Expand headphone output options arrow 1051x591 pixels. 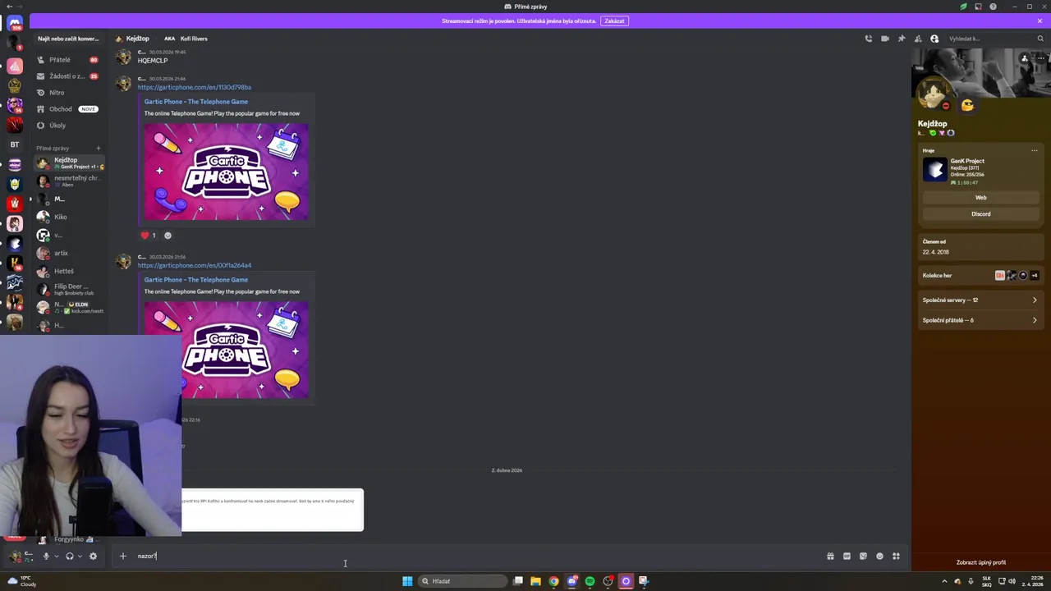click(80, 557)
